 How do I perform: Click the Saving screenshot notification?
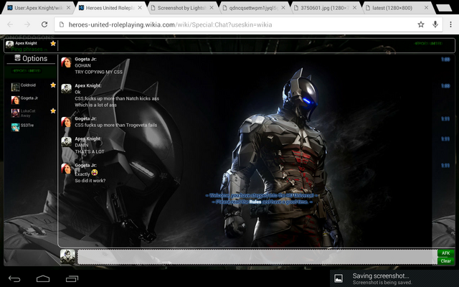point(394,278)
